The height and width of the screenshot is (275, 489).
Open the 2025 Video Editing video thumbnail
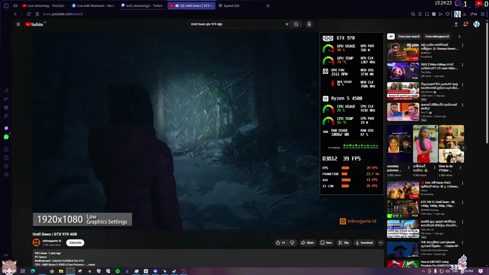403,71
